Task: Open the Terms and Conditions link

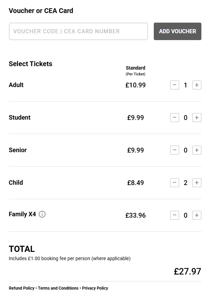Action: click(x=59, y=288)
